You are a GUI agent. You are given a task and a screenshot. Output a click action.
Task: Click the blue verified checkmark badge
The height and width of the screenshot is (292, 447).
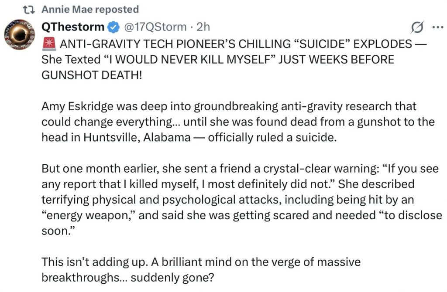[113, 27]
